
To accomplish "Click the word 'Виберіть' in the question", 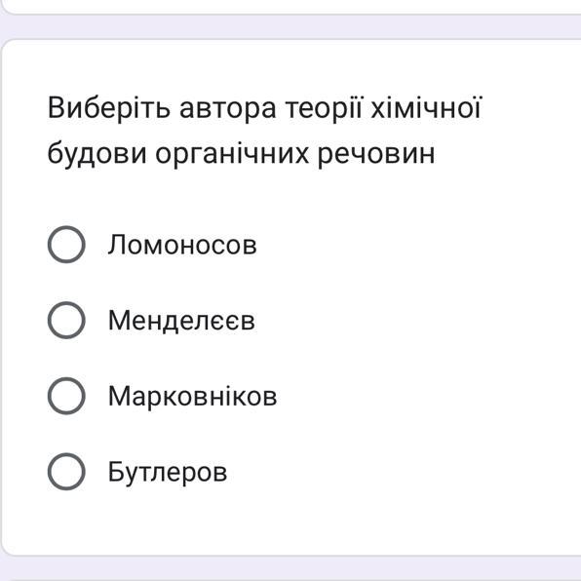I will point(109,108).
